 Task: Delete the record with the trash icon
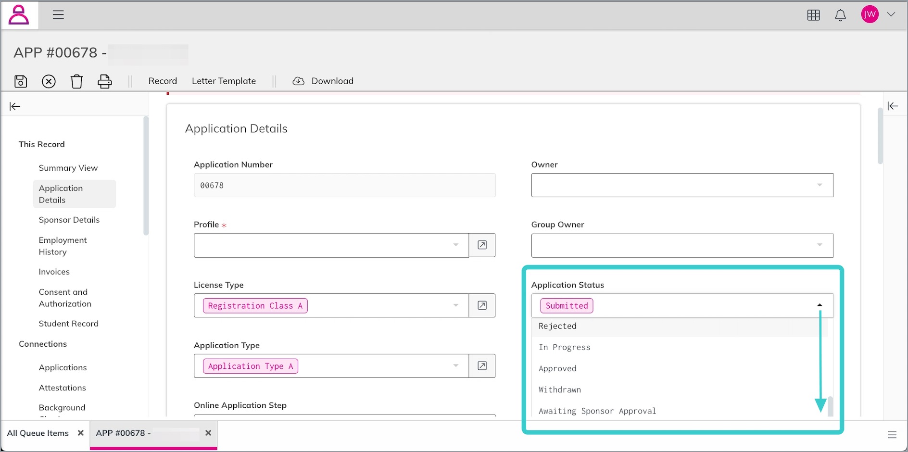coord(76,81)
